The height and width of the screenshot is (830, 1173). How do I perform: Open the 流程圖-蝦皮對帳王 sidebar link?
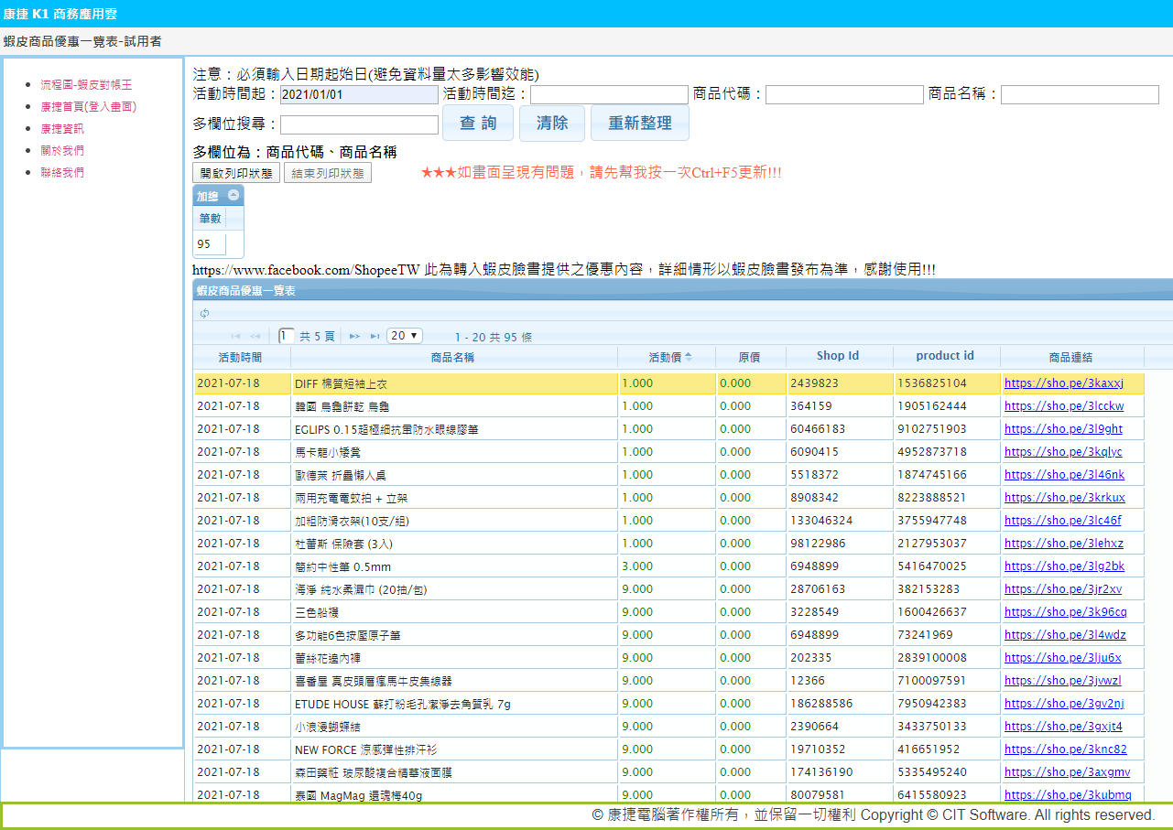pos(86,84)
